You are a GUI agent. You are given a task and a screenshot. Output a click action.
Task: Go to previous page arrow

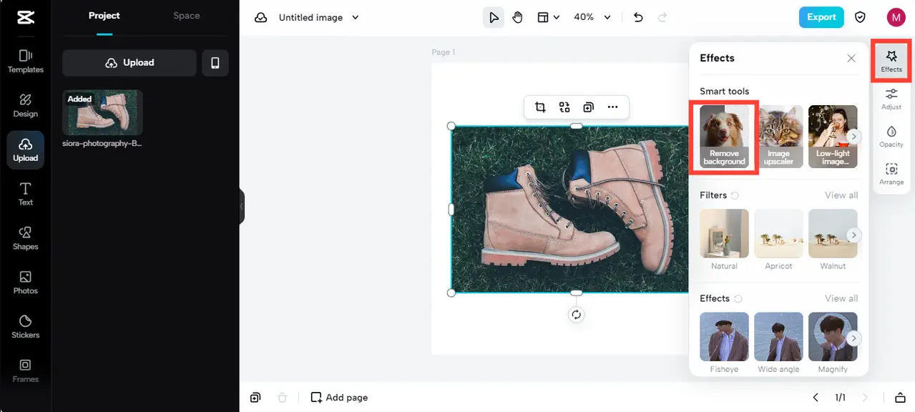(x=816, y=398)
